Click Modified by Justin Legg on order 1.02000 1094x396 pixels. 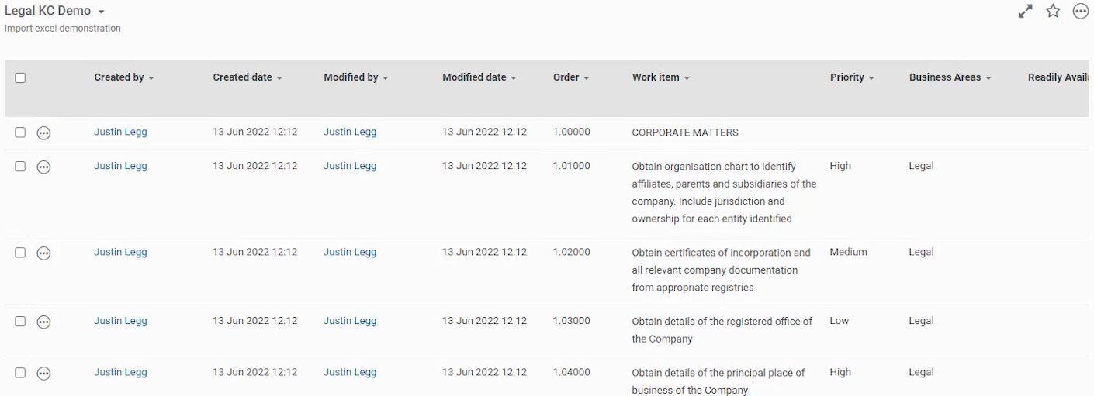click(x=350, y=252)
